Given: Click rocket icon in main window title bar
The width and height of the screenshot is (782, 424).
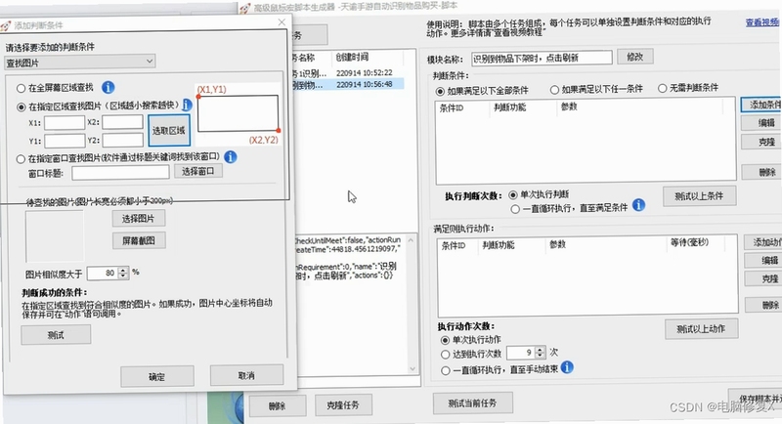Looking at the screenshot, I should coord(245,8).
